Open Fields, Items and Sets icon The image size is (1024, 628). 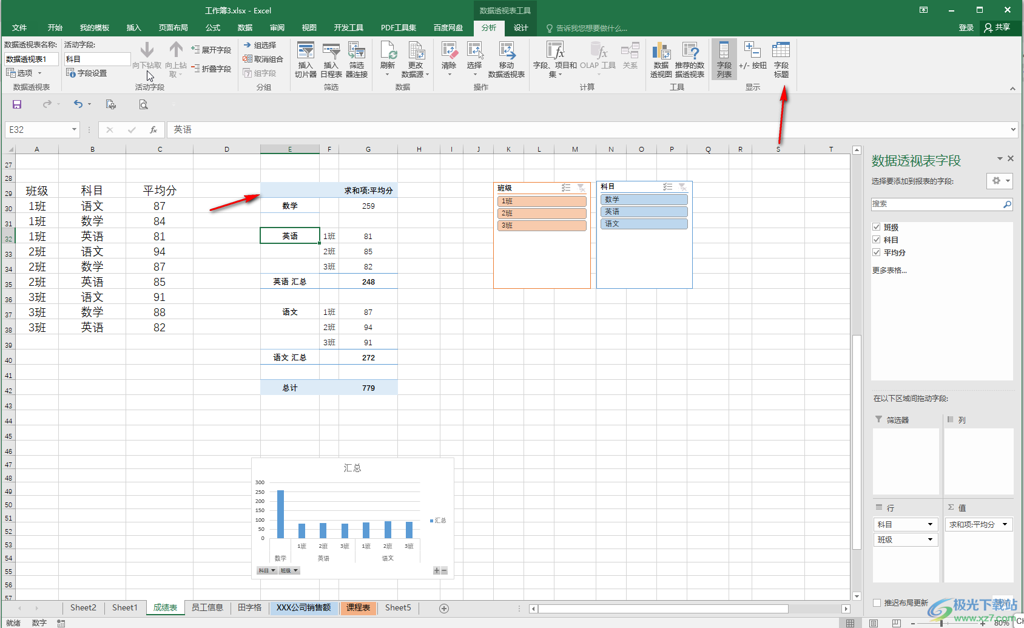(555, 59)
